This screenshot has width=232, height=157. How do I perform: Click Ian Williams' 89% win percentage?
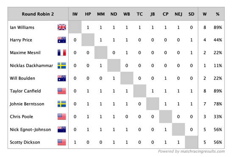[218, 28]
